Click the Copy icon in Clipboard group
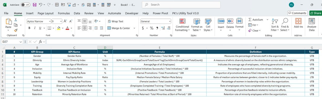 click(x=16, y=25)
